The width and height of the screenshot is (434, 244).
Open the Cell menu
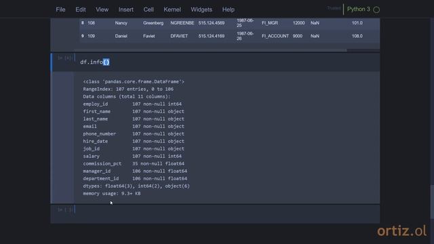(149, 9)
